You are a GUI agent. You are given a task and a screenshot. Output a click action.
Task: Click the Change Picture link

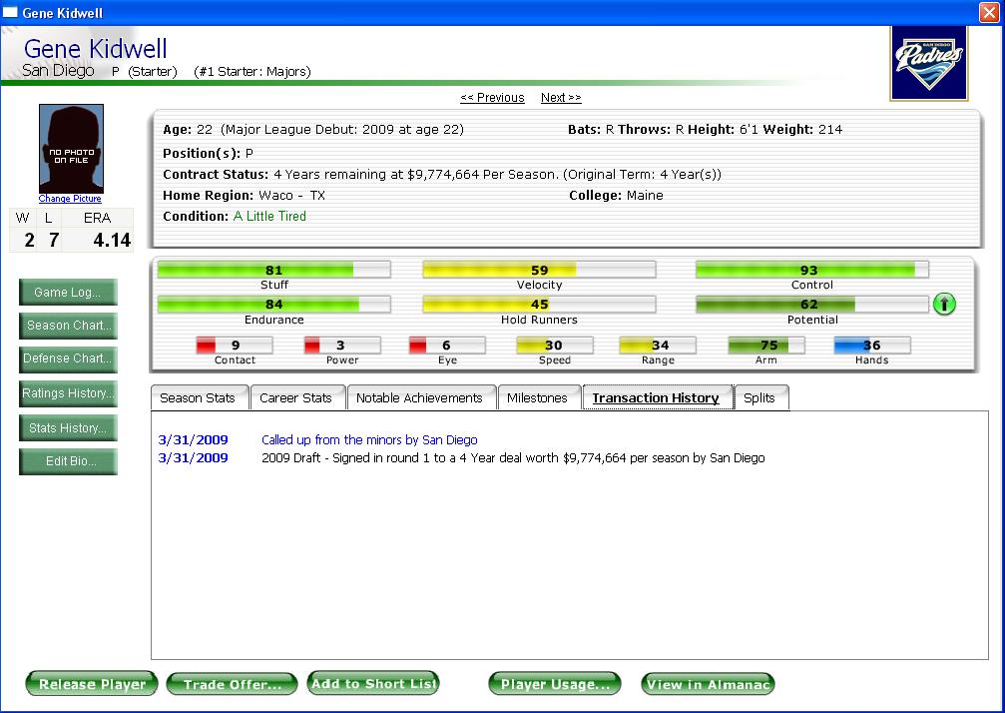[x=70, y=199]
